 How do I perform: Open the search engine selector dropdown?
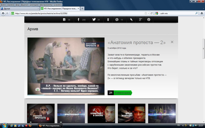(157, 13)
